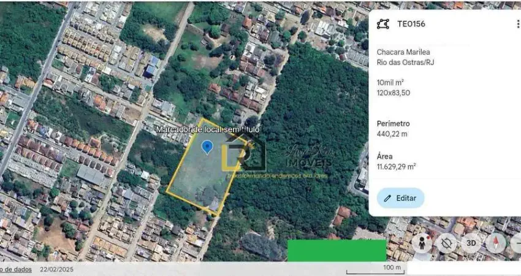Click the imagery date 22/02/2025
Image resolution: width=521 pixels, height=276 pixels.
(56, 269)
